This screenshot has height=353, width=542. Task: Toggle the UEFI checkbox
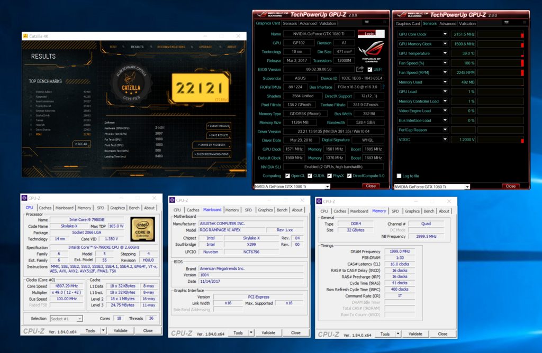click(369, 69)
